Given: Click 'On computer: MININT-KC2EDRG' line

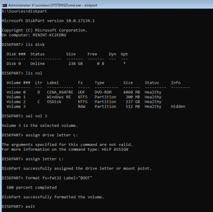Looking at the screenshot, I should (x=34, y=35).
